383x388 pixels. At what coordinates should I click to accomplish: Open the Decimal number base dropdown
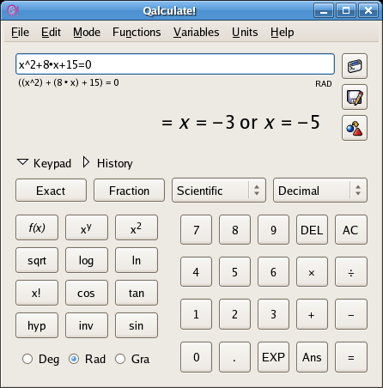320,191
